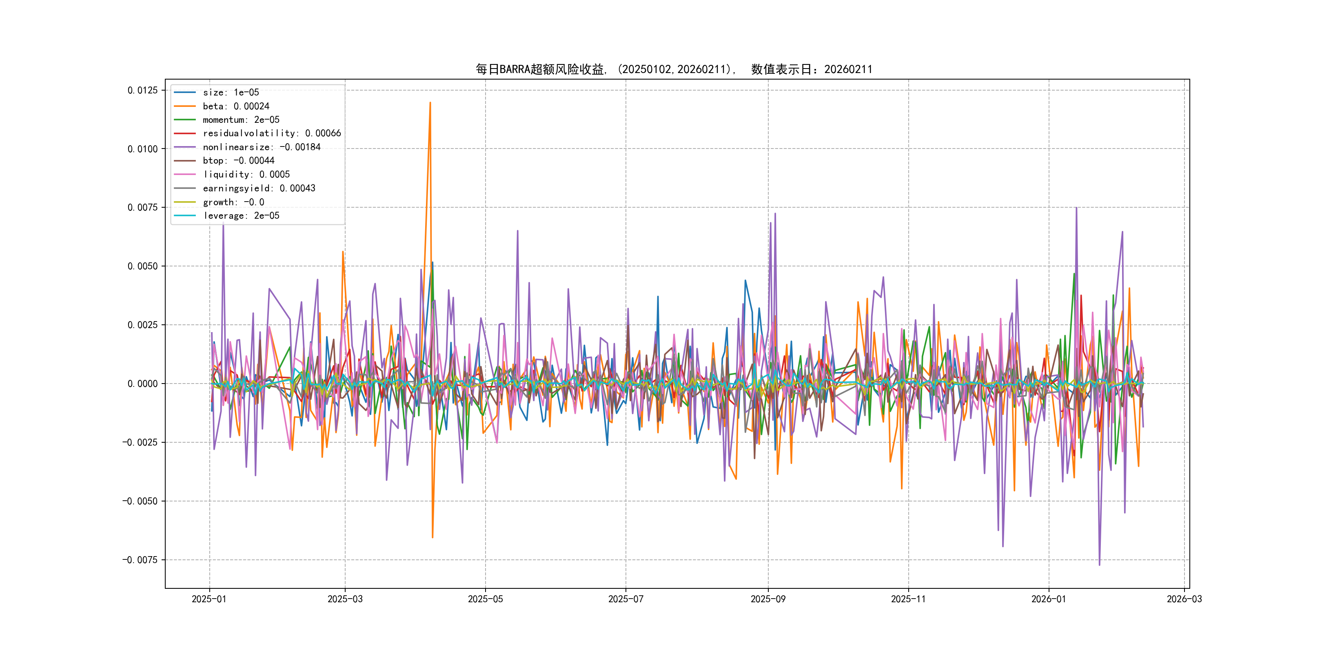Viewport: 1322px width, 661px height.
Task: Click the 0.0125 y-axis tick label
Action: point(142,90)
